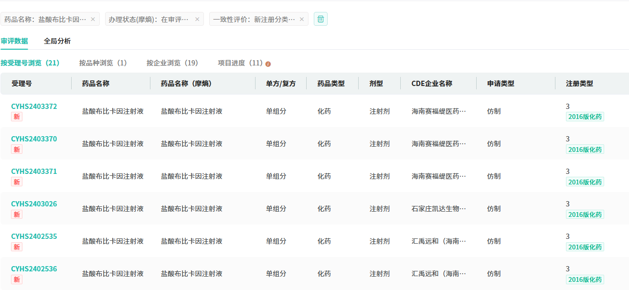Remove the 办理状态 filter tag
The height and width of the screenshot is (290, 629).
coord(197,19)
